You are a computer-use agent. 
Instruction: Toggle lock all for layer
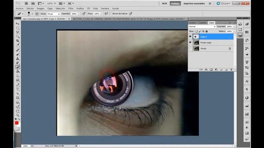click(207, 31)
